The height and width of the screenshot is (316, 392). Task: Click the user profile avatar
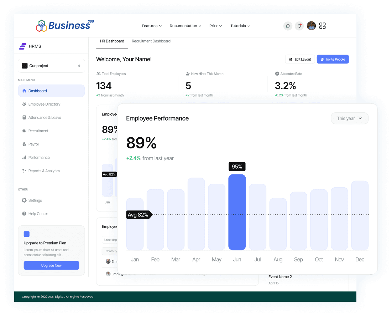[311, 26]
